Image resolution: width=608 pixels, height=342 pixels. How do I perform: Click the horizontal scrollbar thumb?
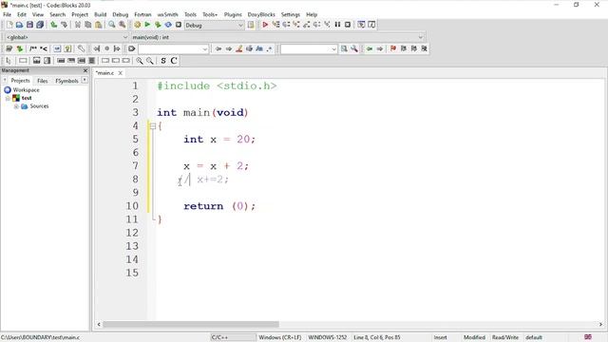(190, 324)
